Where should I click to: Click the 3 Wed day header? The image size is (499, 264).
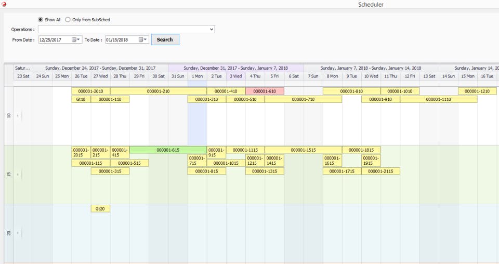[x=236, y=76]
